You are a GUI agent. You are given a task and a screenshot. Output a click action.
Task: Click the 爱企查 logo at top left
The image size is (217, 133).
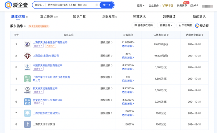coord(16,5)
